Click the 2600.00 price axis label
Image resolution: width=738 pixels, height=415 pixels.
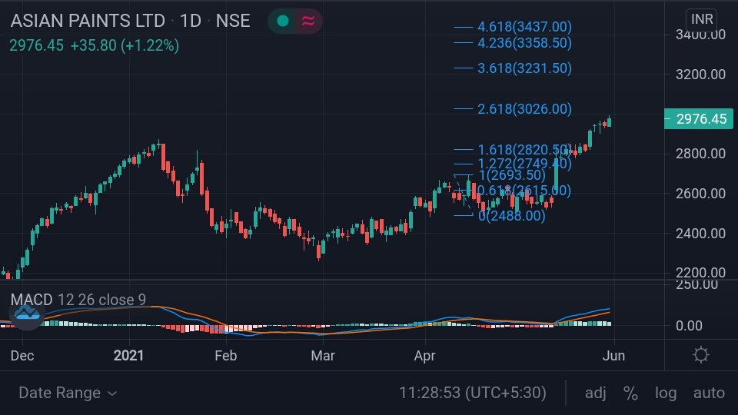[x=700, y=193]
